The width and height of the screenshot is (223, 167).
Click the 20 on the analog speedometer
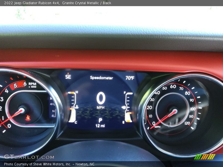[149, 108]
